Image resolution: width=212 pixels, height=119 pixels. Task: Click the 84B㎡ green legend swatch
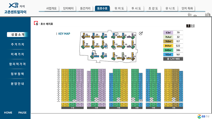(168, 50)
